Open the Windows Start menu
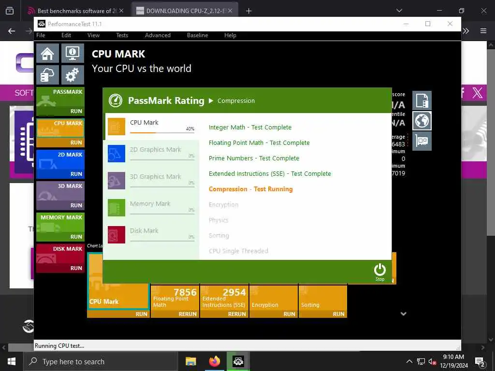Image resolution: width=495 pixels, height=371 pixels. (12, 361)
